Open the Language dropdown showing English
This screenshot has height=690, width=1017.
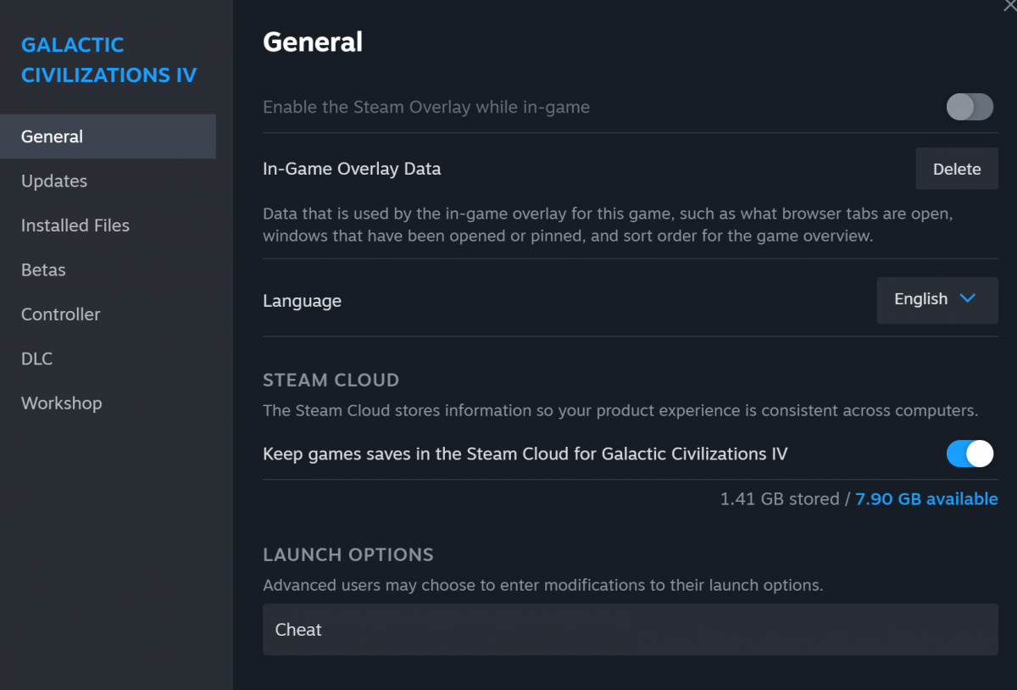[937, 299]
